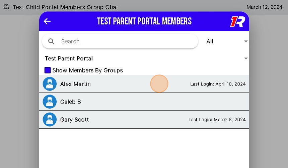Click the search magnifier icon

(x=51, y=41)
